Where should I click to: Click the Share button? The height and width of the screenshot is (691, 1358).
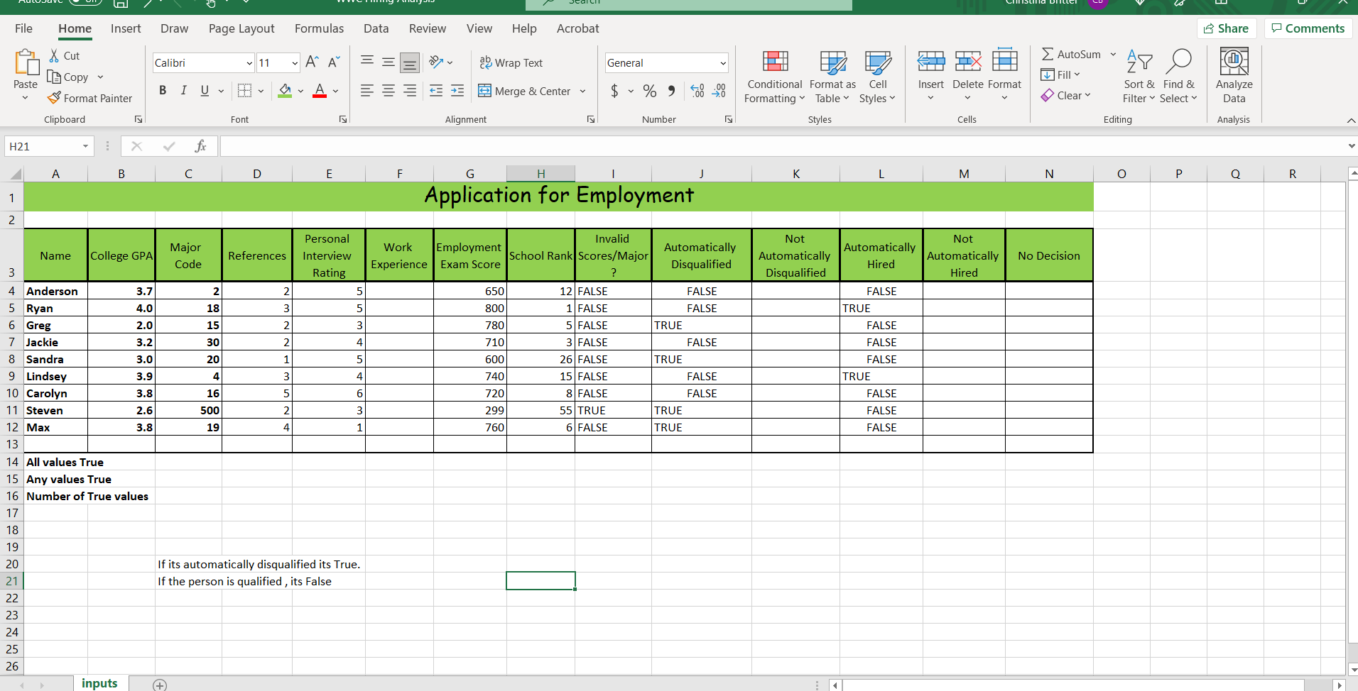pyautogui.click(x=1227, y=28)
